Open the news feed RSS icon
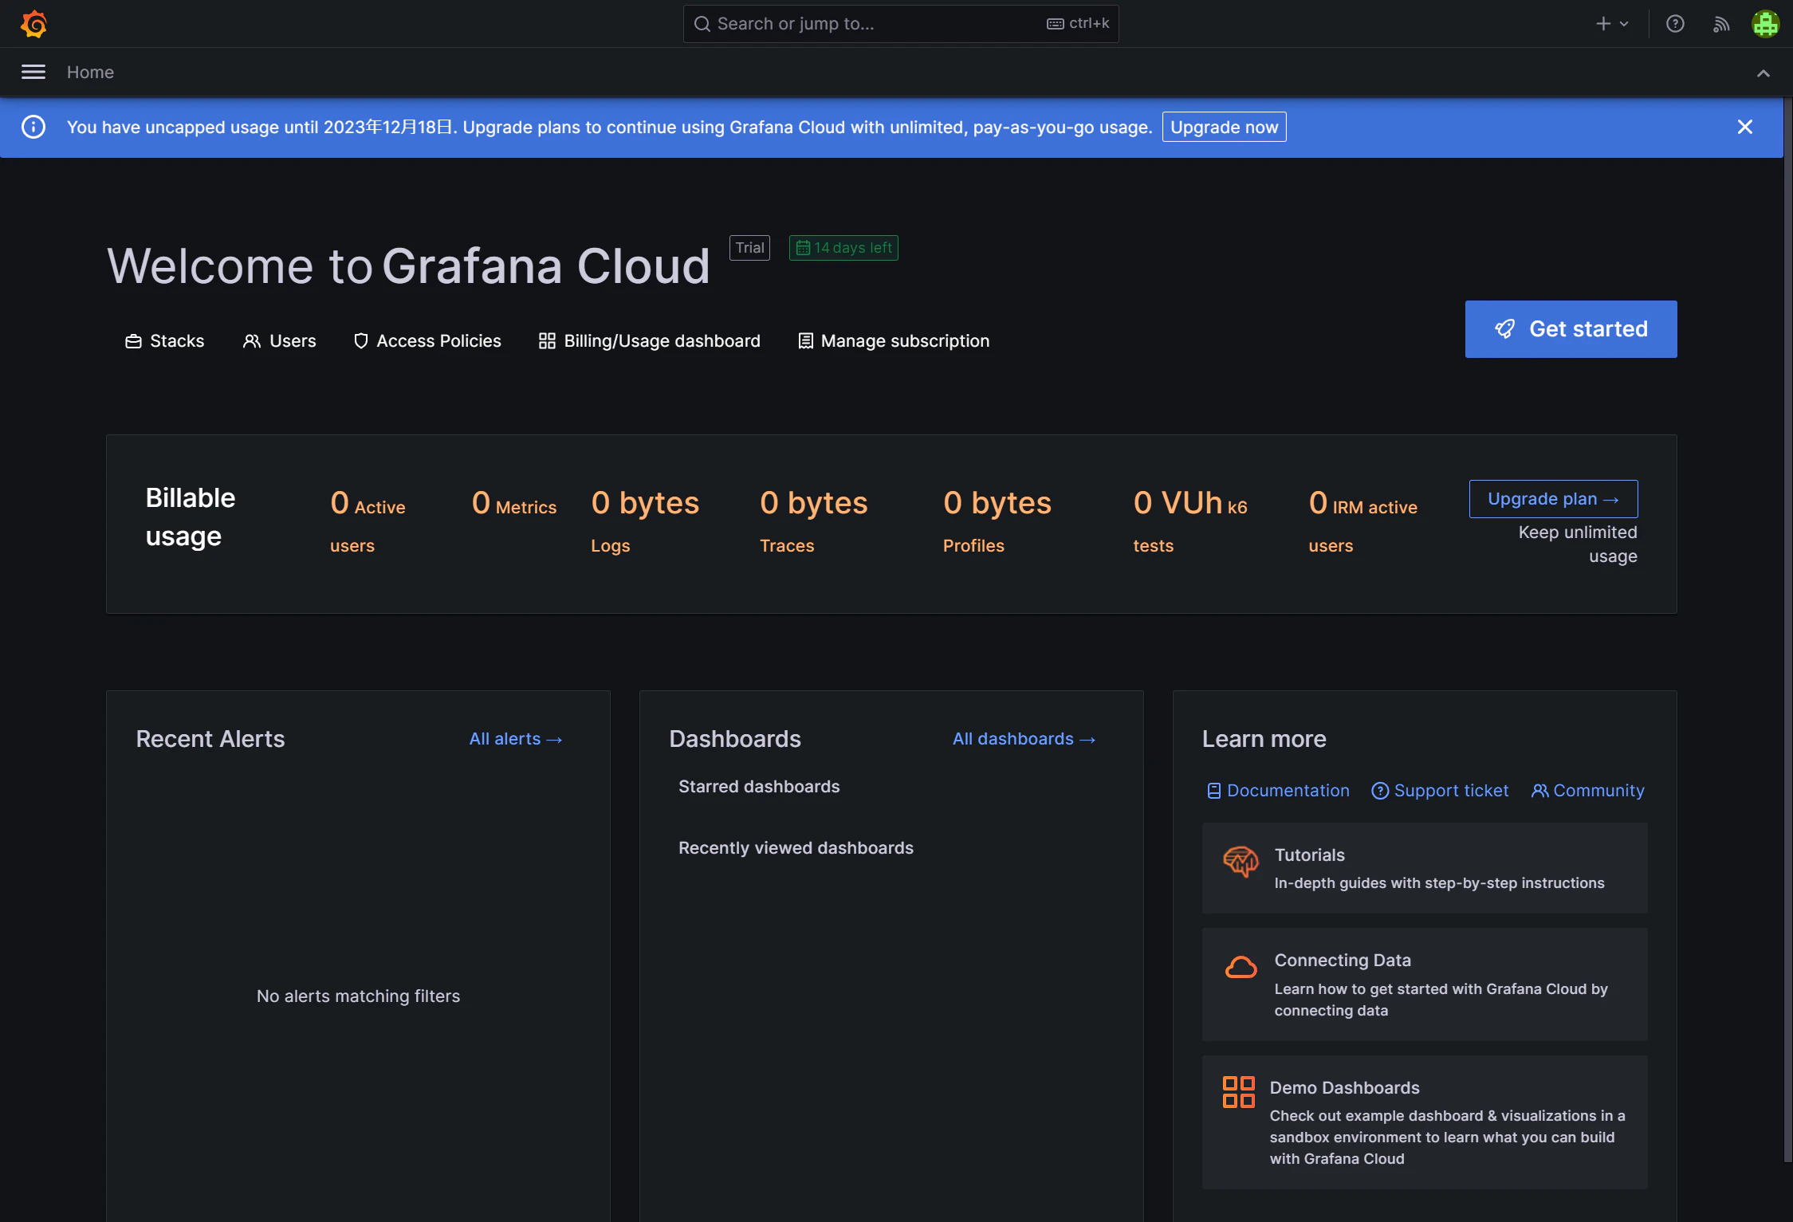 tap(1721, 24)
